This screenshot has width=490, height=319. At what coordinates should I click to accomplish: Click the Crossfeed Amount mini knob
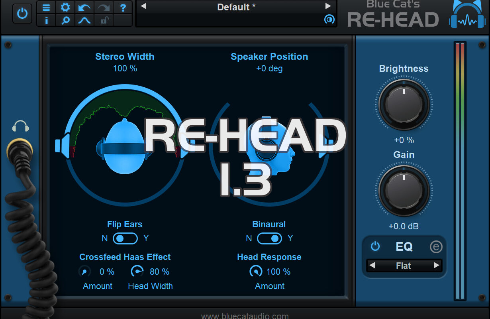click(x=84, y=272)
